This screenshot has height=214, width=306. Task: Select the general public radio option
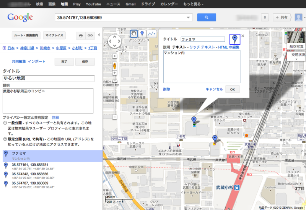[5, 123]
